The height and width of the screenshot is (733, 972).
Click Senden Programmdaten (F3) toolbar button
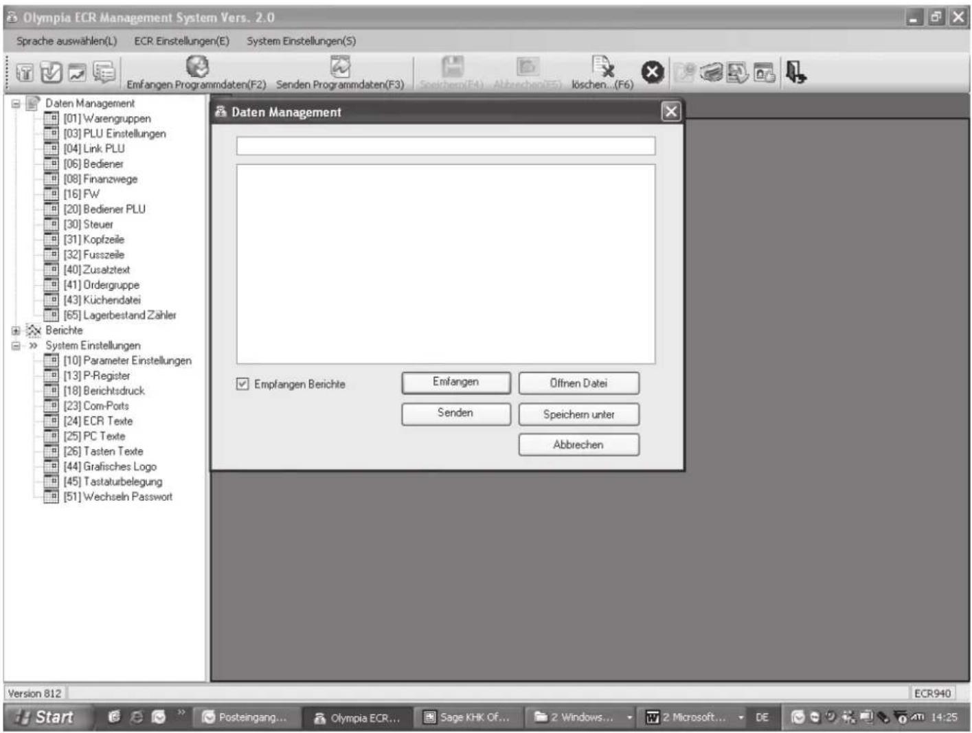coord(340,73)
